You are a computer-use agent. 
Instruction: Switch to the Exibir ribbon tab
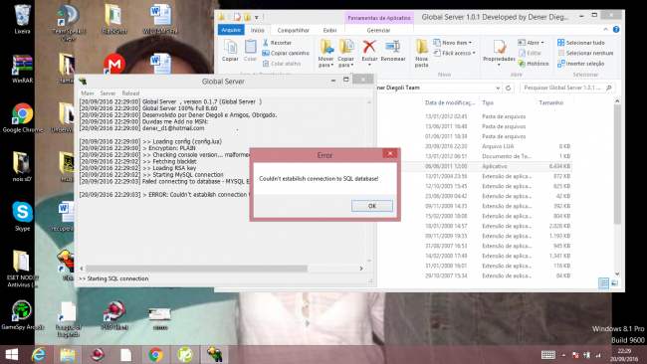coord(329,30)
